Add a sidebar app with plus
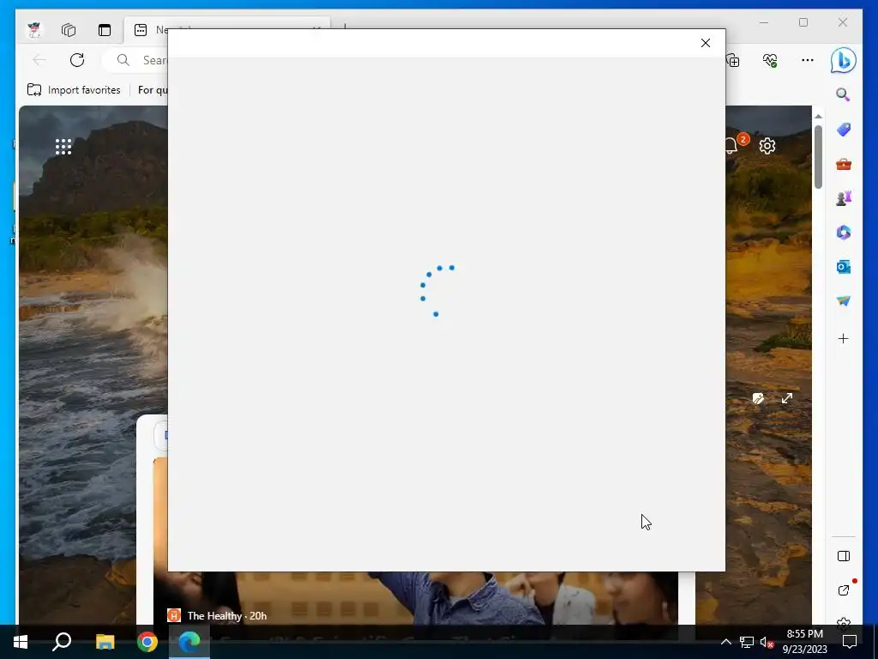This screenshot has height=659, width=878. pos(843,338)
